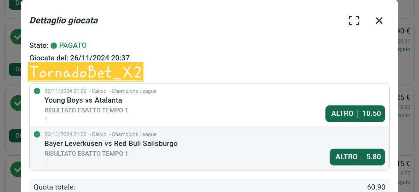Screen dimensions: 419x192
Task: Click RISULTATO ESATTO TEMPO 1 under Young Boys
Action: [x=86, y=111]
